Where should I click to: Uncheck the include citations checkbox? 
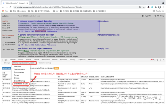click(4, 45)
